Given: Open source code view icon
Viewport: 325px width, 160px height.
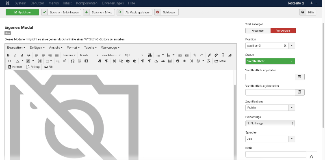Looking at the screenshot, I should click(9, 61).
